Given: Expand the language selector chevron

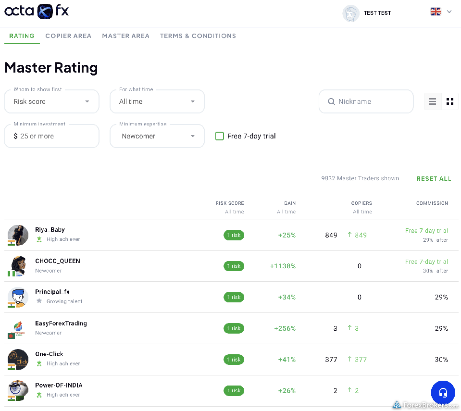Looking at the screenshot, I should pos(449,12).
